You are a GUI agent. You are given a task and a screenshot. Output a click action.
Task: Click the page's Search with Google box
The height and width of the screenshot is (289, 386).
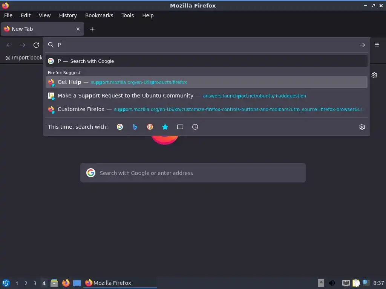pos(193,173)
